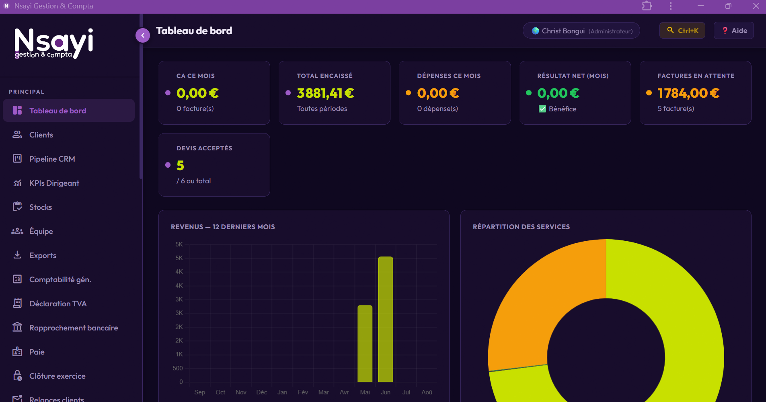Click the 'Toutes périodes' label
The height and width of the screenshot is (402, 766).
322,109
